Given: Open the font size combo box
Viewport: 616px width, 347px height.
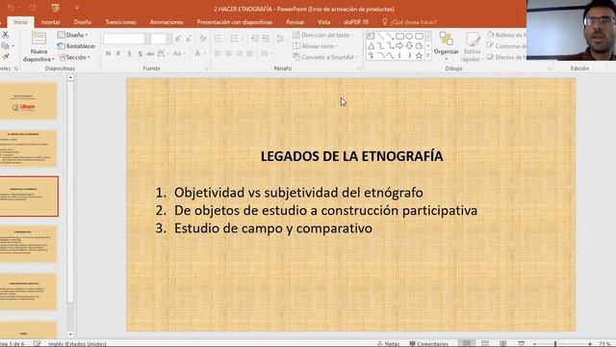Looking at the screenshot, I should (x=161, y=39).
